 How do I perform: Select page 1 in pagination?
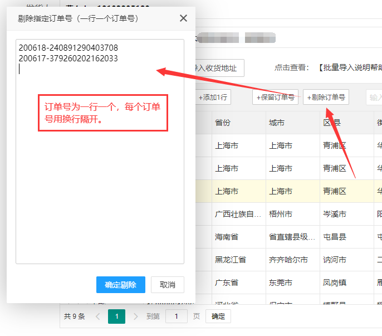tap(117, 316)
